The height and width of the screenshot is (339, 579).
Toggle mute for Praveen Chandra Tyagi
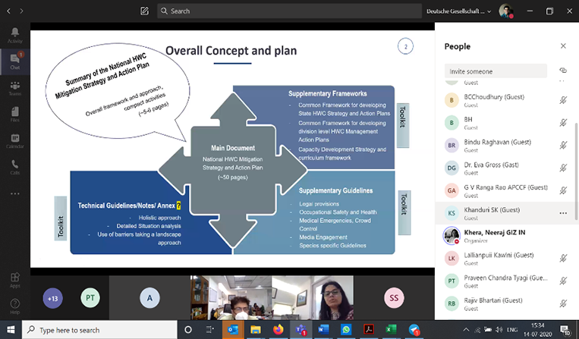(x=562, y=281)
